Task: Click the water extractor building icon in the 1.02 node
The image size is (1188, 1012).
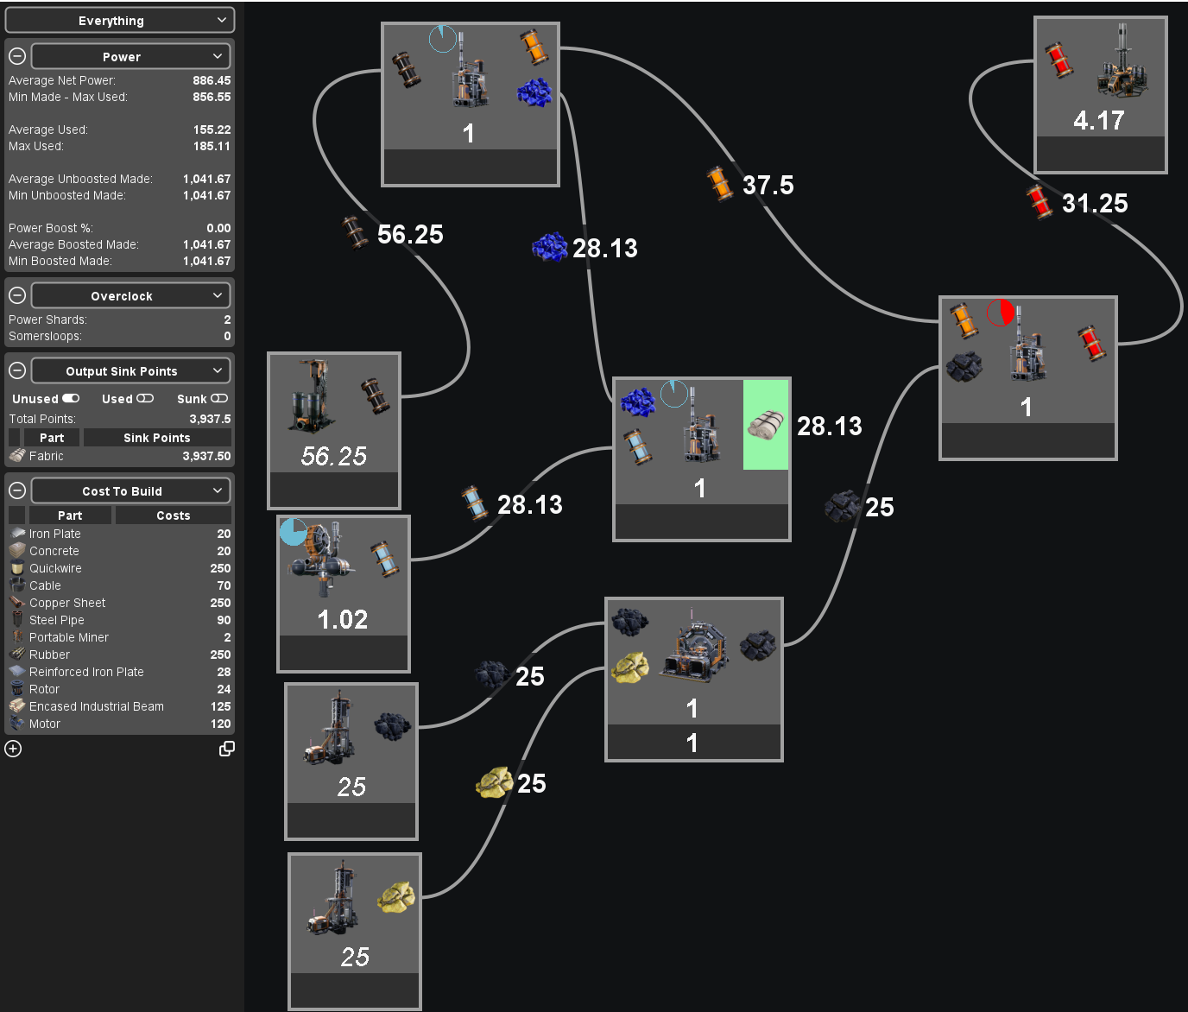Action: pyautogui.click(x=323, y=560)
